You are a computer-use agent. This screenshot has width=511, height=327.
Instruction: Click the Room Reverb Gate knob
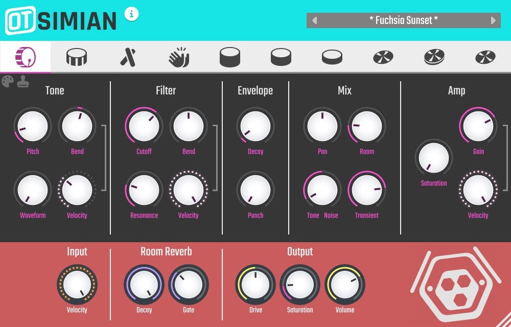pyautogui.click(x=189, y=284)
